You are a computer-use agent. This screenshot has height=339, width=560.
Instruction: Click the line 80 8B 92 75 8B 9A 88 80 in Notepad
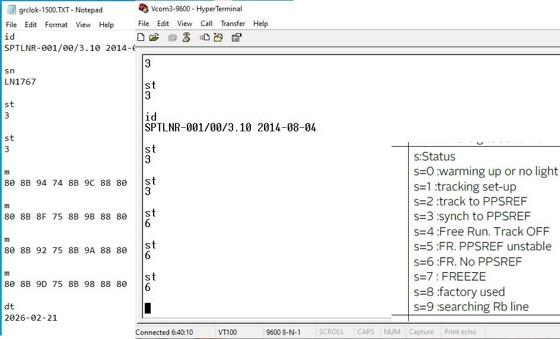point(66,250)
